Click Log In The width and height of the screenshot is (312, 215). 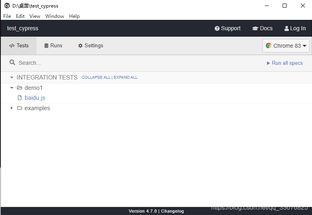295,29
